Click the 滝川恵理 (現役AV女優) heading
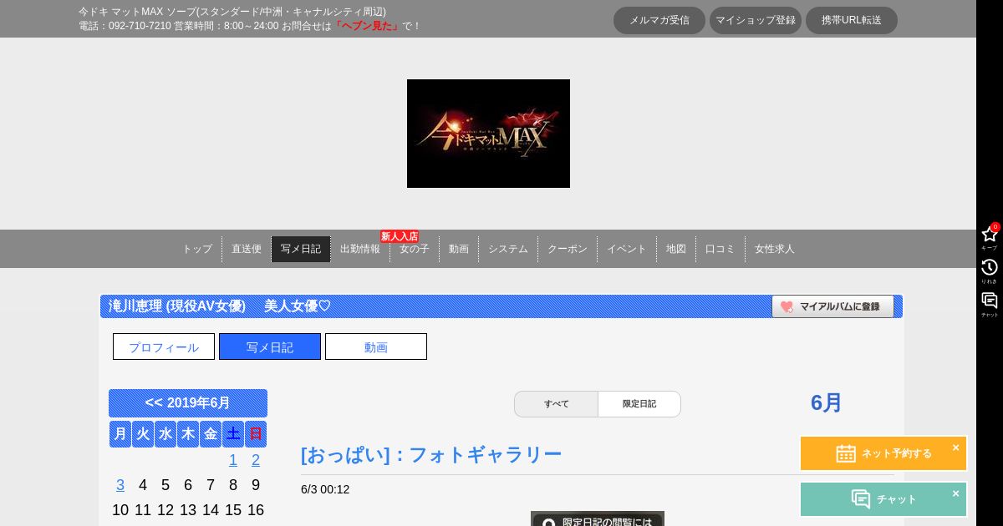 [x=177, y=306]
